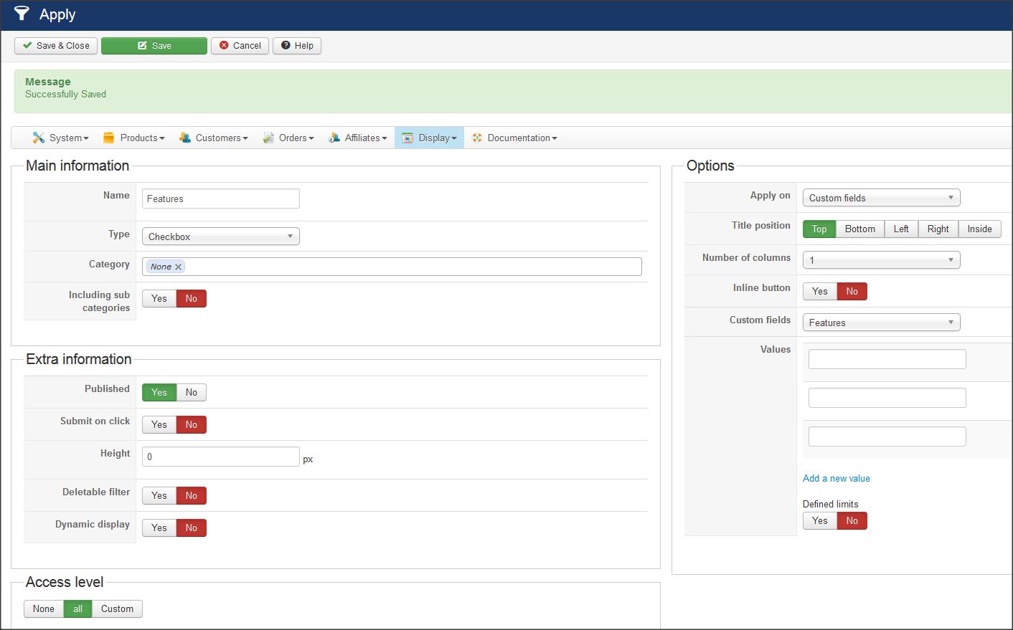The image size is (1013, 630).
Task: Open the Display menu
Action: (x=429, y=138)
